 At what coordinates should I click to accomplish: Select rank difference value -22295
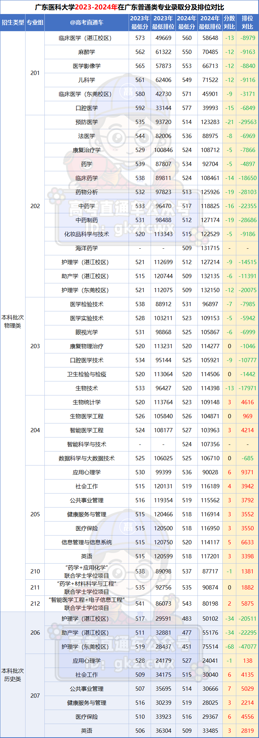[247, 633]
